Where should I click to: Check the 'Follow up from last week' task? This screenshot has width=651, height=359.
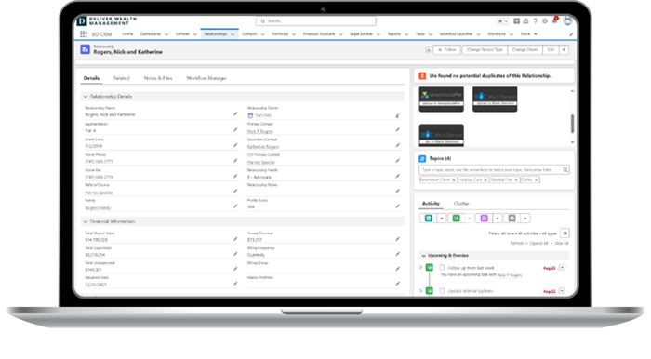(442, 268)
